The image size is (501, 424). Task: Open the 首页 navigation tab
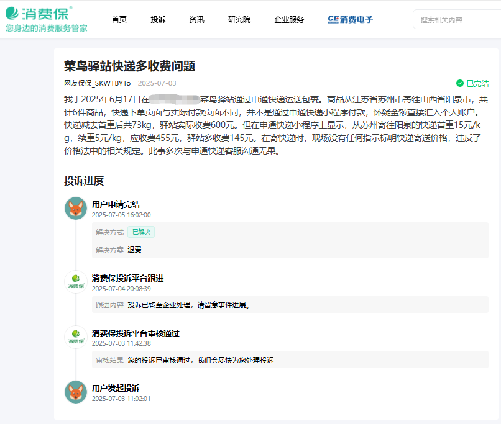click(x=119, y=20)
